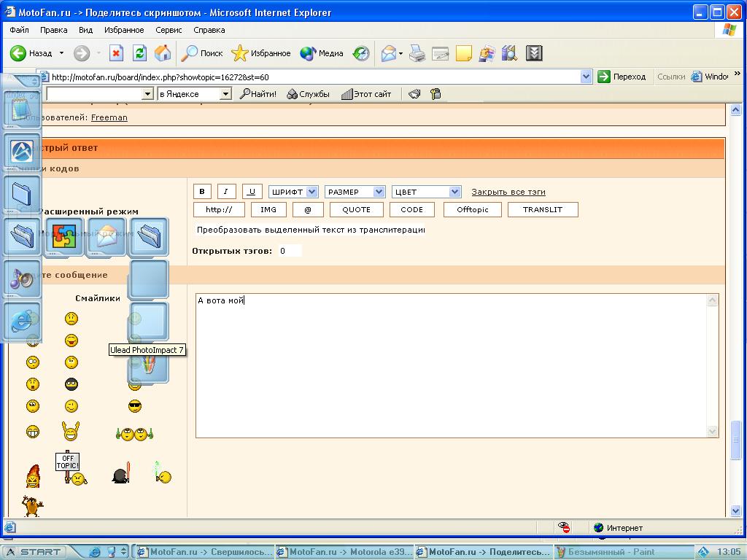Viewport: 747px width, 560px height.
Task: Open the Вид menu
Action: click(86, 30)
